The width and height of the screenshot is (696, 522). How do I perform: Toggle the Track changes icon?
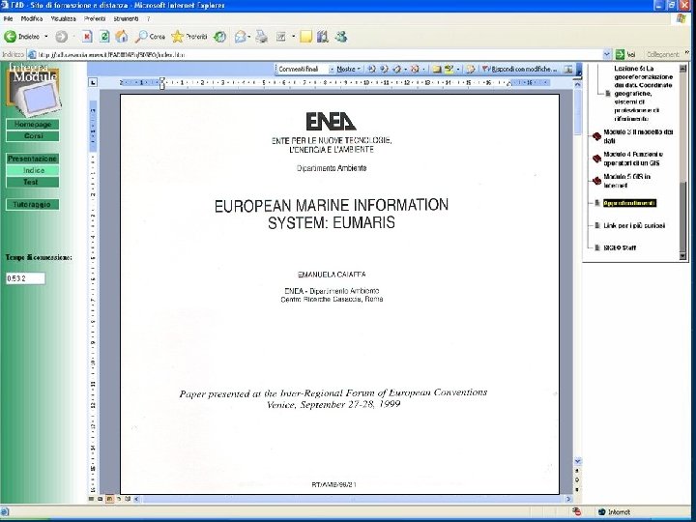click(471, 70)
